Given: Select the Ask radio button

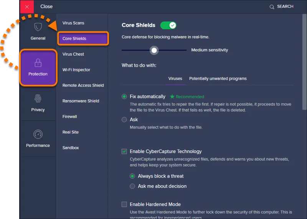Looking at the screenshot, I should tap(124, 120).
